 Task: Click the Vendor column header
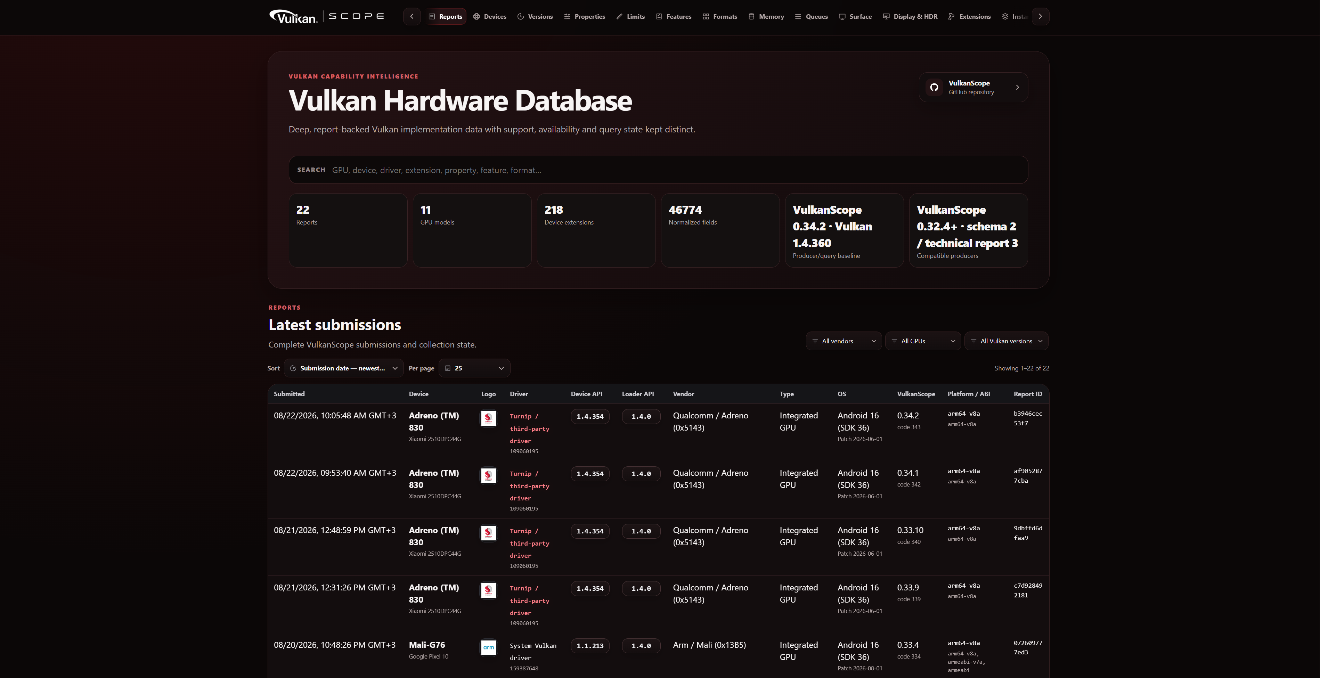coord(683,394)
